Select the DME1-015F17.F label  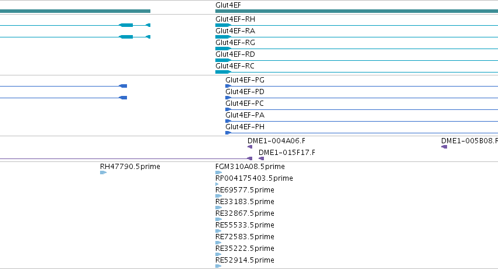(x=287, y=153)
